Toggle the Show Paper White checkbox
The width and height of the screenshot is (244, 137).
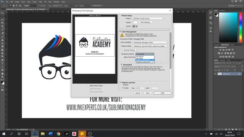[88, 92]
